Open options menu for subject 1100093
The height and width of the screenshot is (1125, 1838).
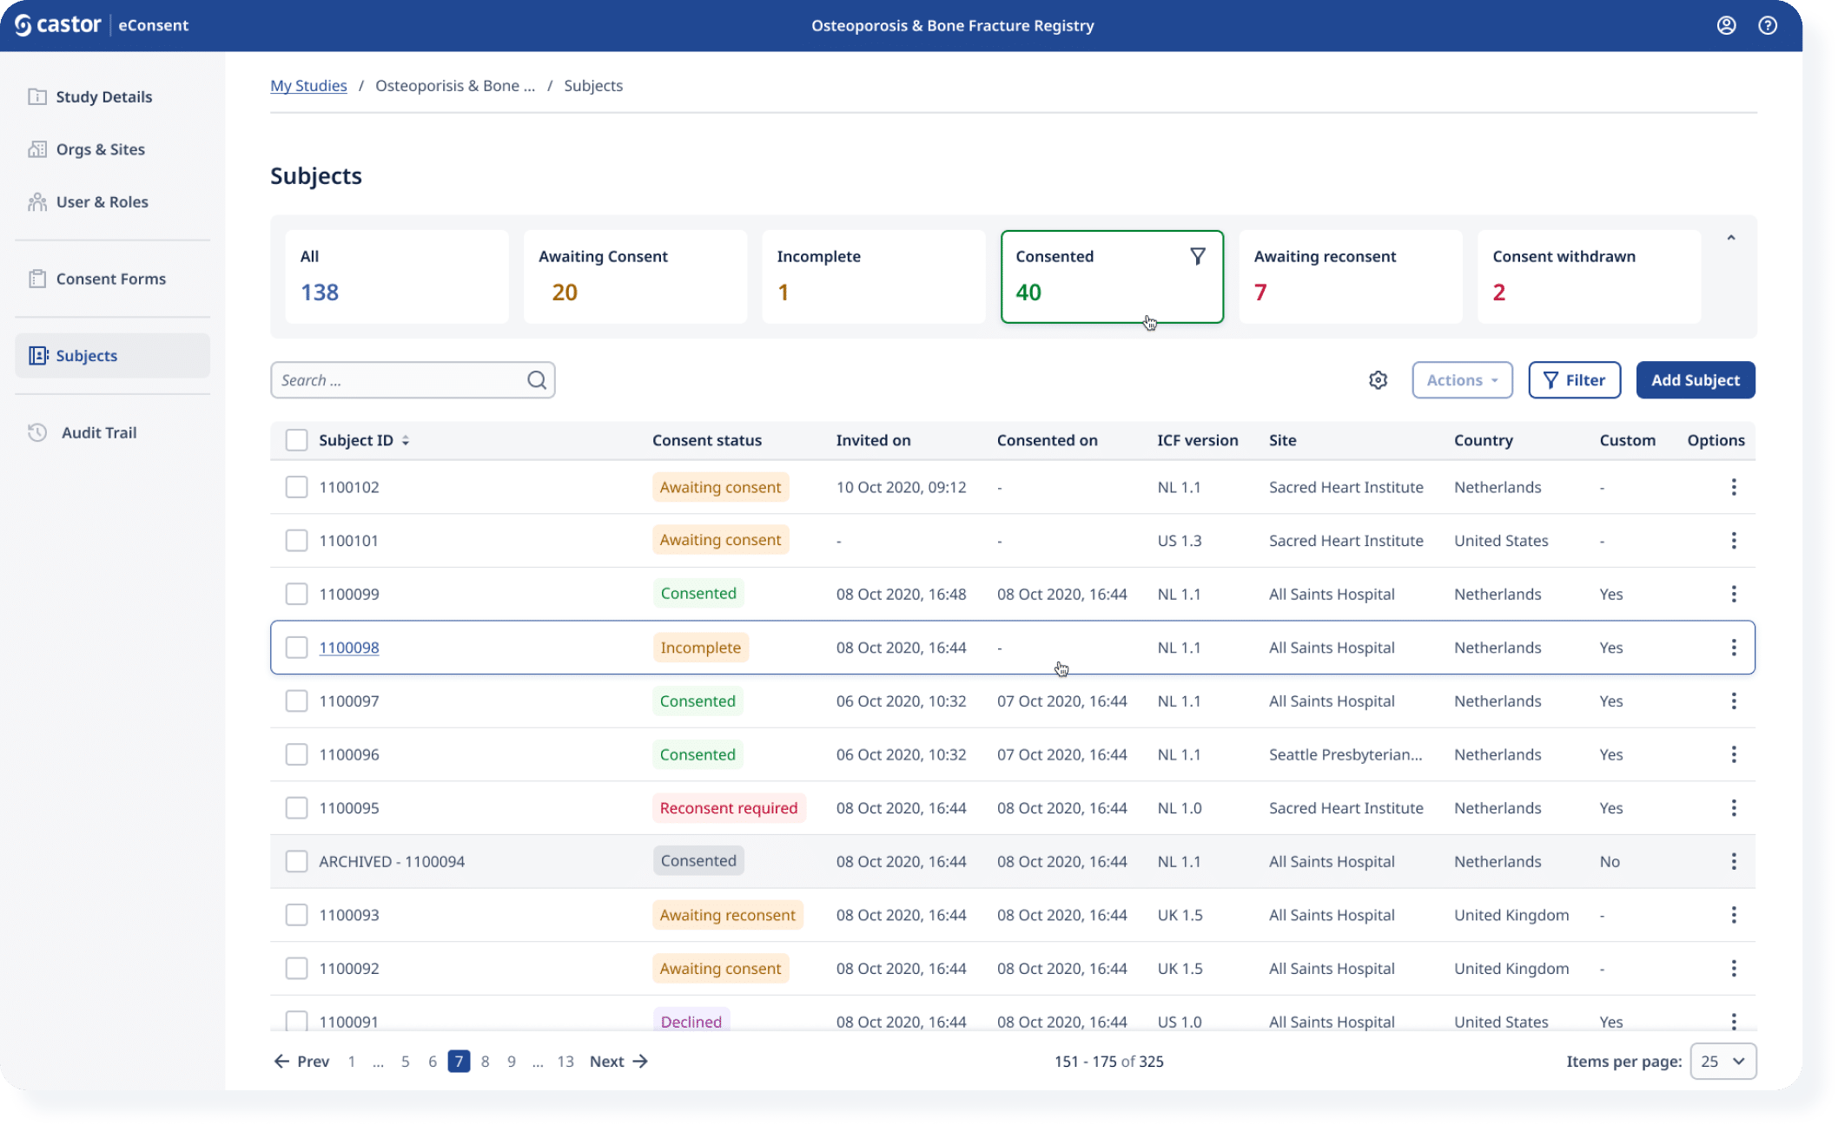pyautogui.click(x=1734, y=915)
